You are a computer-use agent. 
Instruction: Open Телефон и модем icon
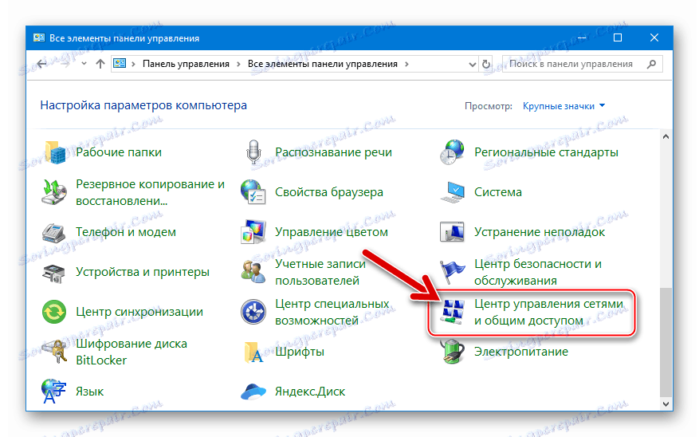[x=54, y=232]
